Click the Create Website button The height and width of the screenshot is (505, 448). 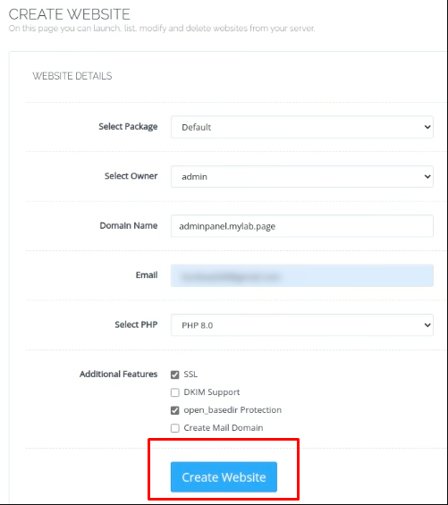[224, 477]
